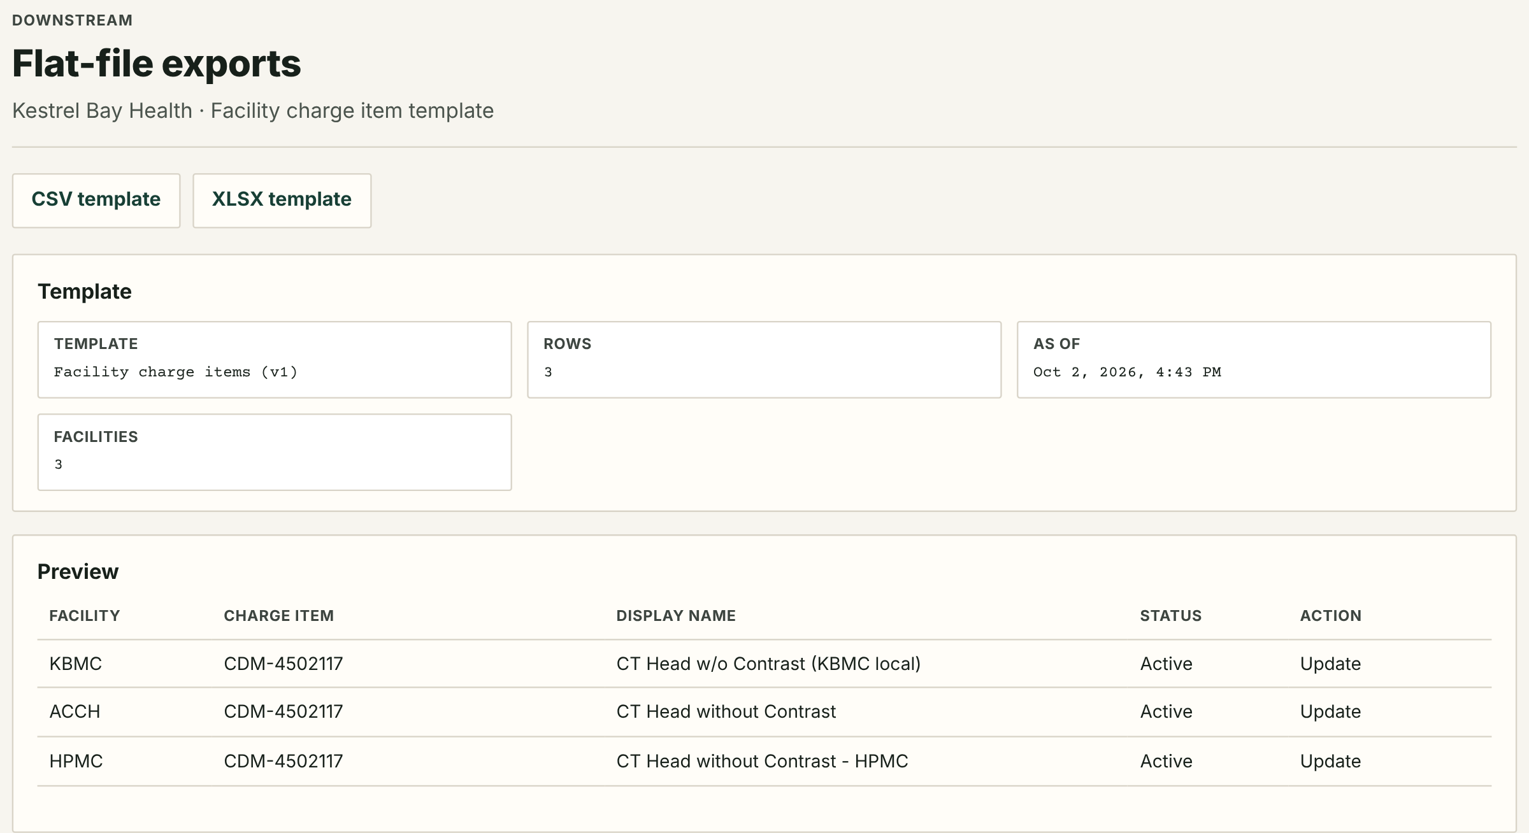Click Active status in the KBMC row
The width and height of the screenshot is (1529, 833).
tap(1166, 664)
